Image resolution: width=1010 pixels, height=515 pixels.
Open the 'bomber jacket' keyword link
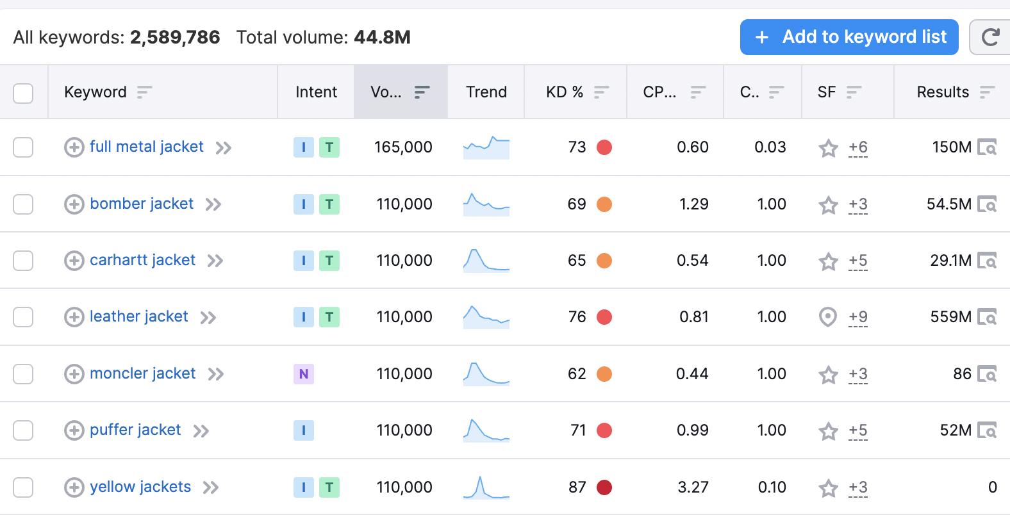[142, 204]
